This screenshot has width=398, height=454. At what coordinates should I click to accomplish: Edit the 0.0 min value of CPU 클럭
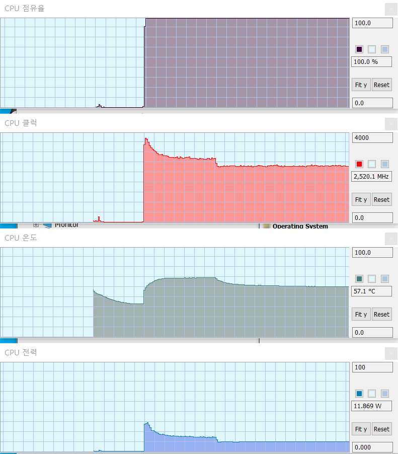[x=372, y=217]
